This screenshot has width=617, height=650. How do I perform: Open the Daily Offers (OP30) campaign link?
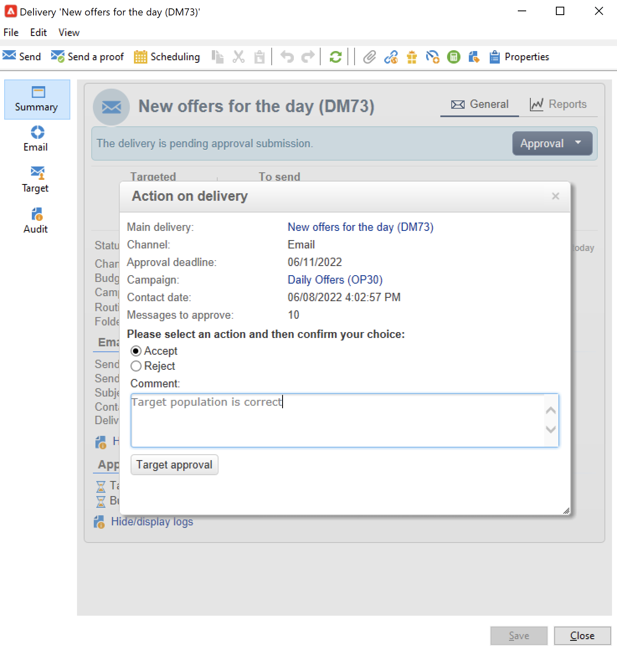335,279
